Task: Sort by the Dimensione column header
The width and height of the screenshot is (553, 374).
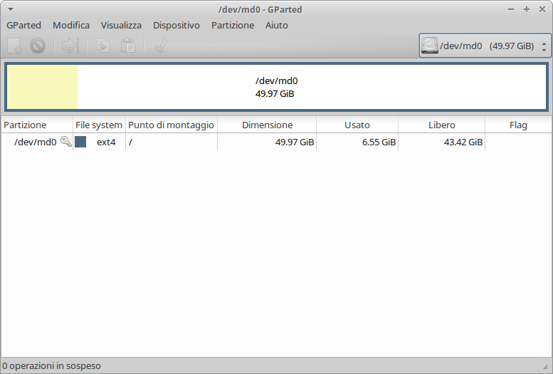Action: [267, 125]
